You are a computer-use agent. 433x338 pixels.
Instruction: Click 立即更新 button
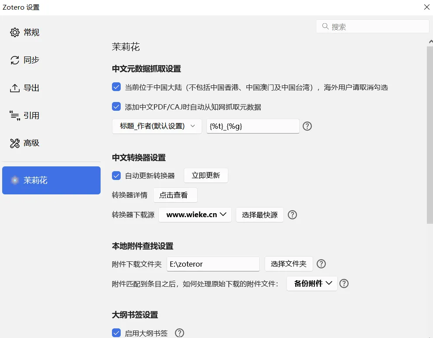pos(206,176)
